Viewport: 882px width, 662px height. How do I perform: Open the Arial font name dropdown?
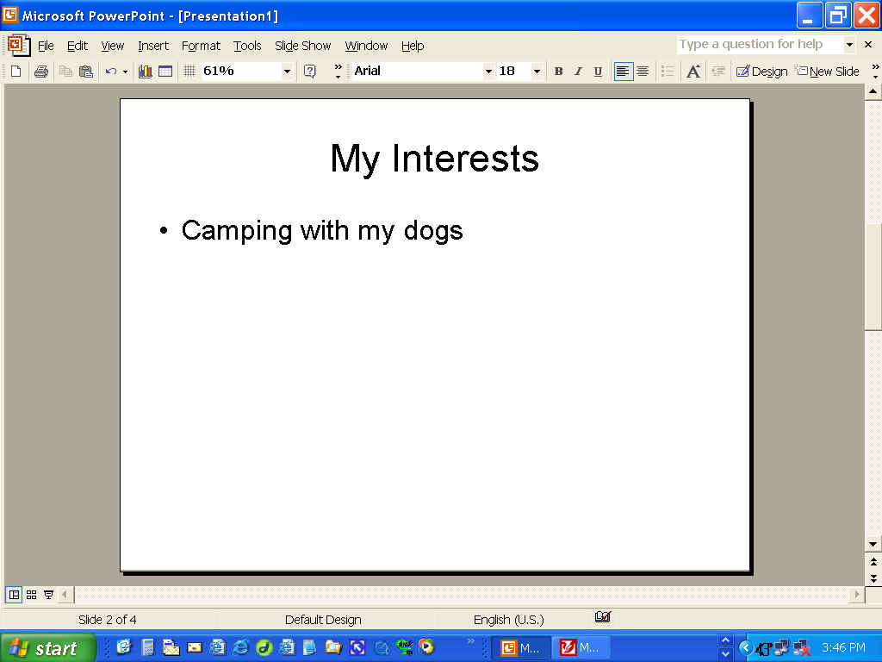488,72
